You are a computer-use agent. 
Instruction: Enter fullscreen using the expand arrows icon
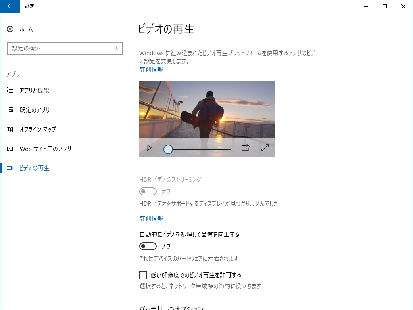pos(265,148)
